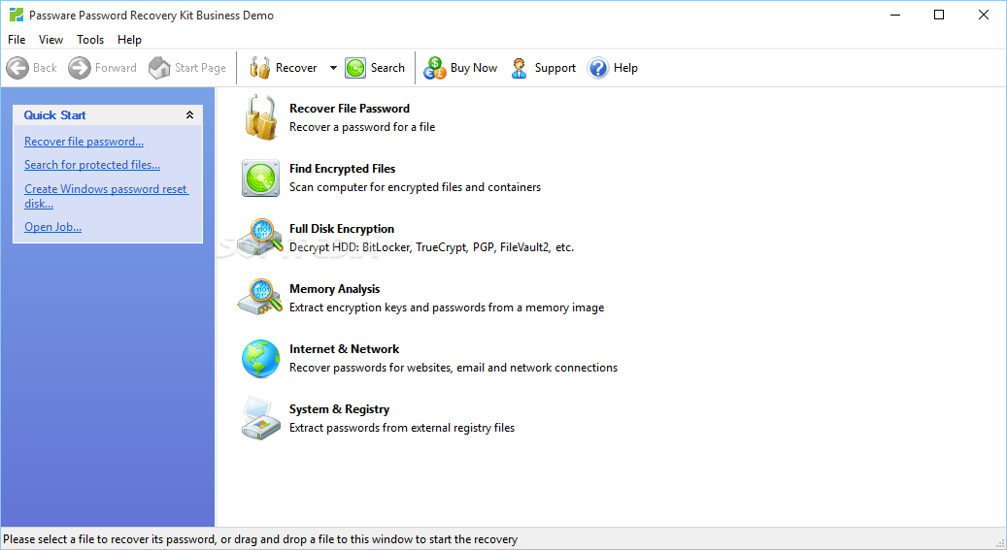Click 'Recover a password for a file' text
The image size is (1007, 550).
pos(362,127)
